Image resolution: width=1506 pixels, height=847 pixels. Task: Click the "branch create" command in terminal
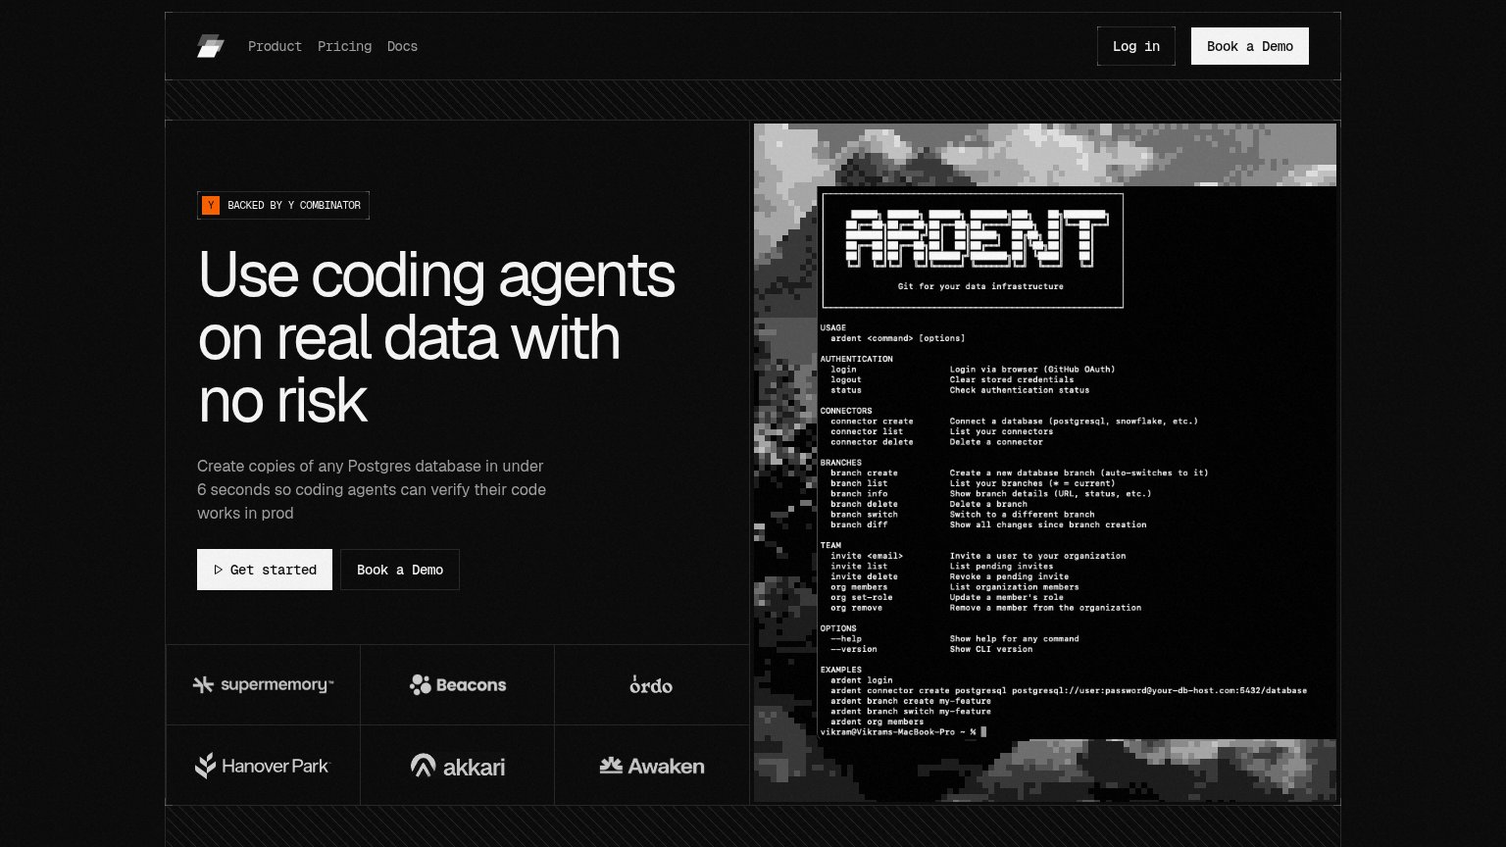(864, 473)
